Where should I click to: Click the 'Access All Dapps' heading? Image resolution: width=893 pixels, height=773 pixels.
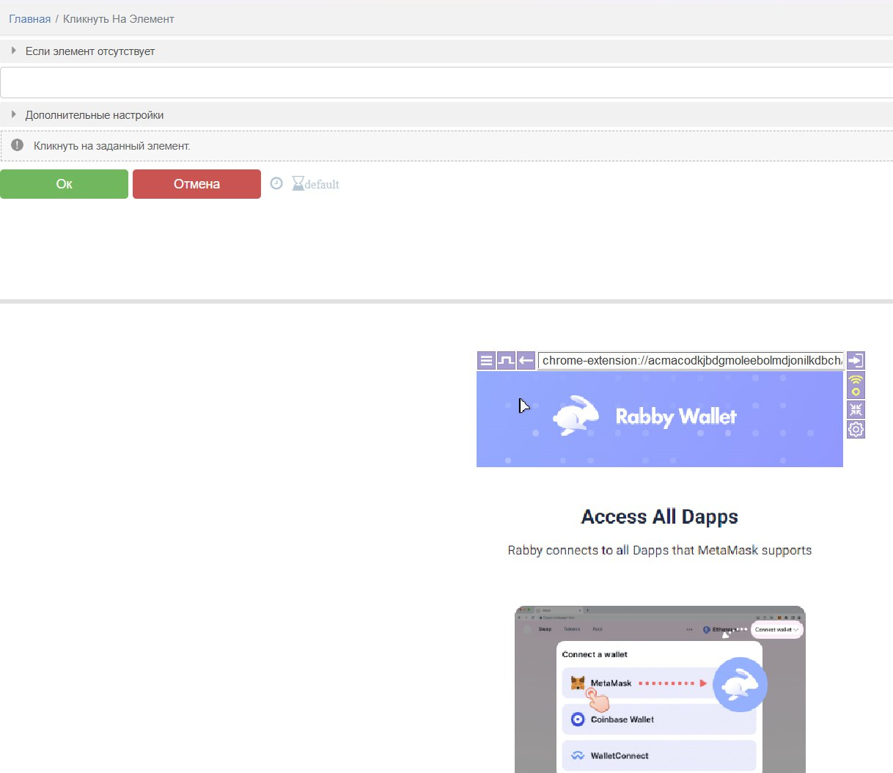point(659,517)
